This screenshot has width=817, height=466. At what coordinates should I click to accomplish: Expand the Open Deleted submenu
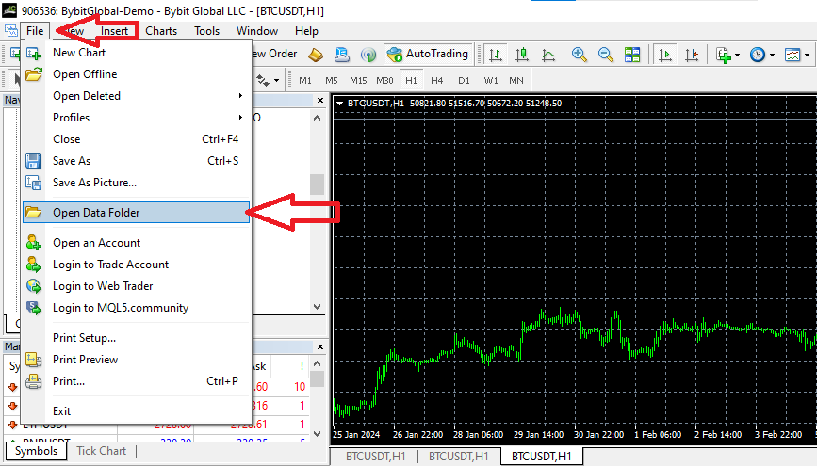[136, 96]
